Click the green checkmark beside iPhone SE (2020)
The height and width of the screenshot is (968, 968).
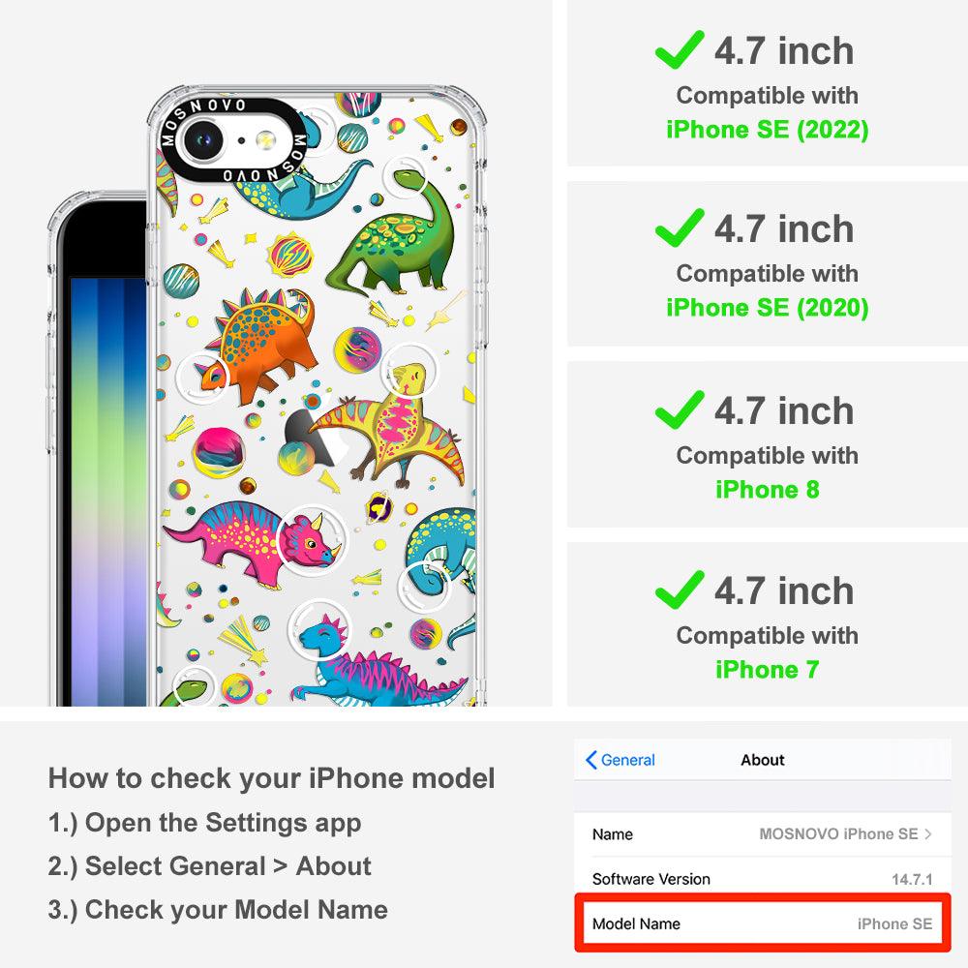pos(680,227)
